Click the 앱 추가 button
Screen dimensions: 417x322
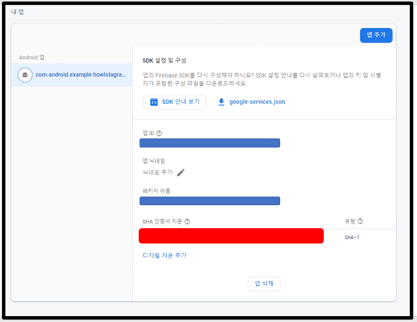pos(376,35)
